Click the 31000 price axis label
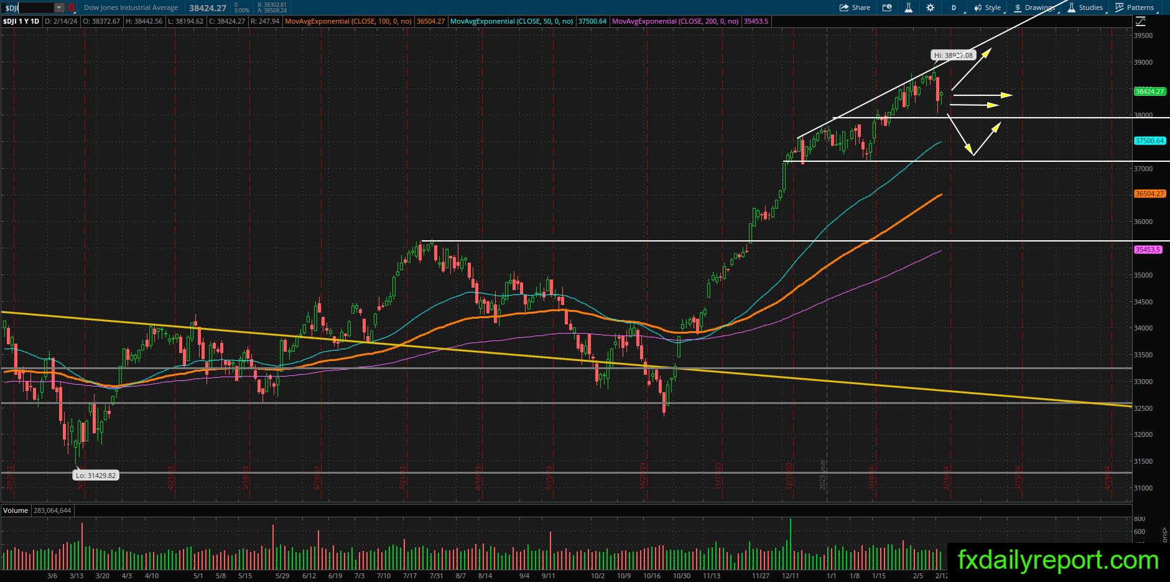The height and width of the screenshot is (582, 1170). point(1143,488)
